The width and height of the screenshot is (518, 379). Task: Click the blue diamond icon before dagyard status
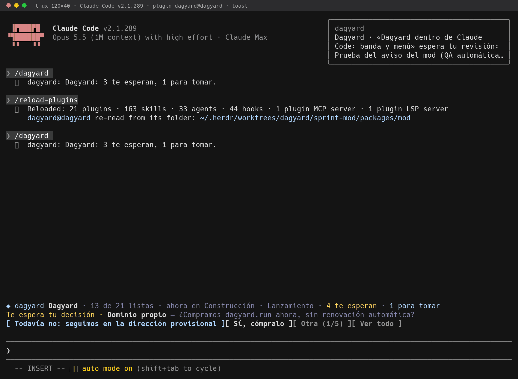click(x=8, y=306)
